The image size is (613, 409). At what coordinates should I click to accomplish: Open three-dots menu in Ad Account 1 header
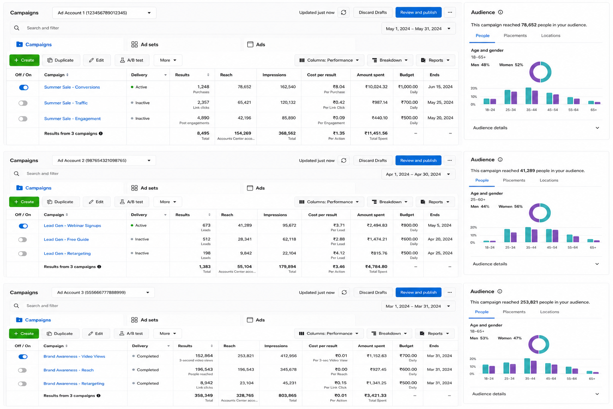[x=450, y=12]
